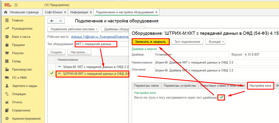Expand Управление рабочими местами dropdown
The height and width of the screenshot is (123, 279).
click(73, 29)
